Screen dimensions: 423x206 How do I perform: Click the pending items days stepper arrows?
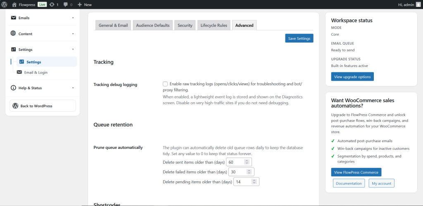point(254,182)
